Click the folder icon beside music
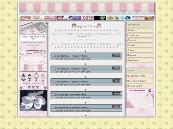 click(128, 45)
